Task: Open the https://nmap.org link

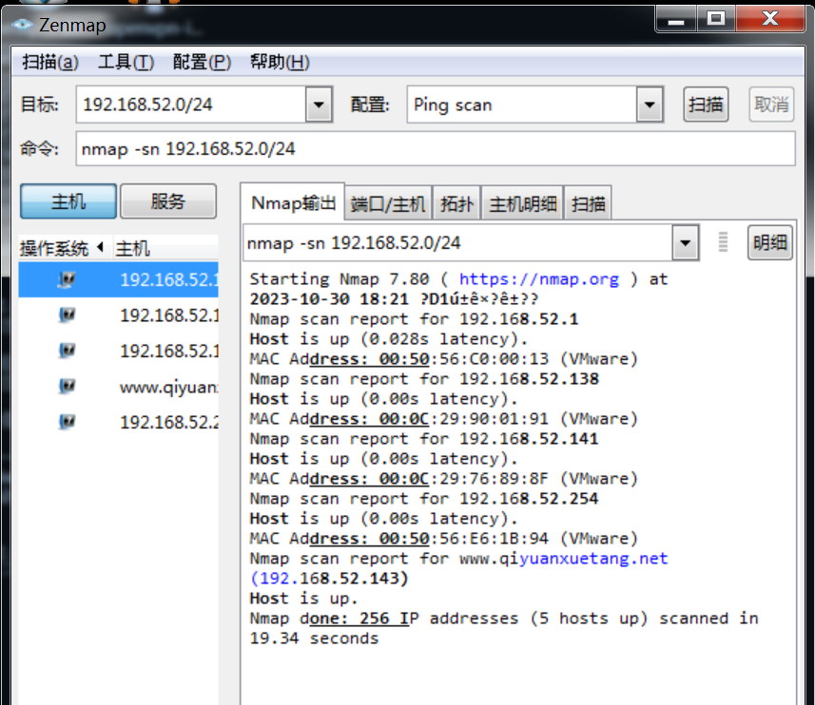Action: point(539,279)
